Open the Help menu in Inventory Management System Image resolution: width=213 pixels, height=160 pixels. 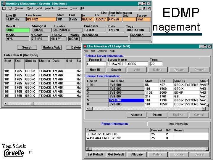pyautogui.click(x=83, y=8)
